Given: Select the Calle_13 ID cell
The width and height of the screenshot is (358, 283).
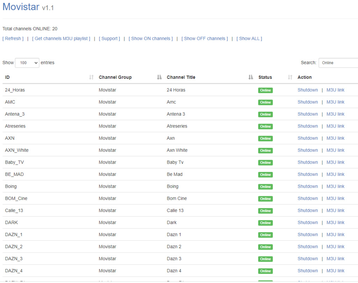Looking at the screenshot, I should pyautogui.click(x=14, y=210).
